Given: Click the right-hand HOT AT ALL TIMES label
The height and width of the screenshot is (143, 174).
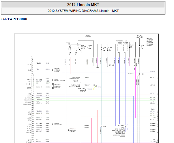Looking at the screenshot, I should click(139, 36).
